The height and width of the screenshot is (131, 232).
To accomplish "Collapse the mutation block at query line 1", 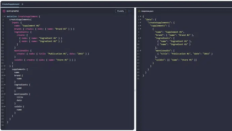I will 5,16.
